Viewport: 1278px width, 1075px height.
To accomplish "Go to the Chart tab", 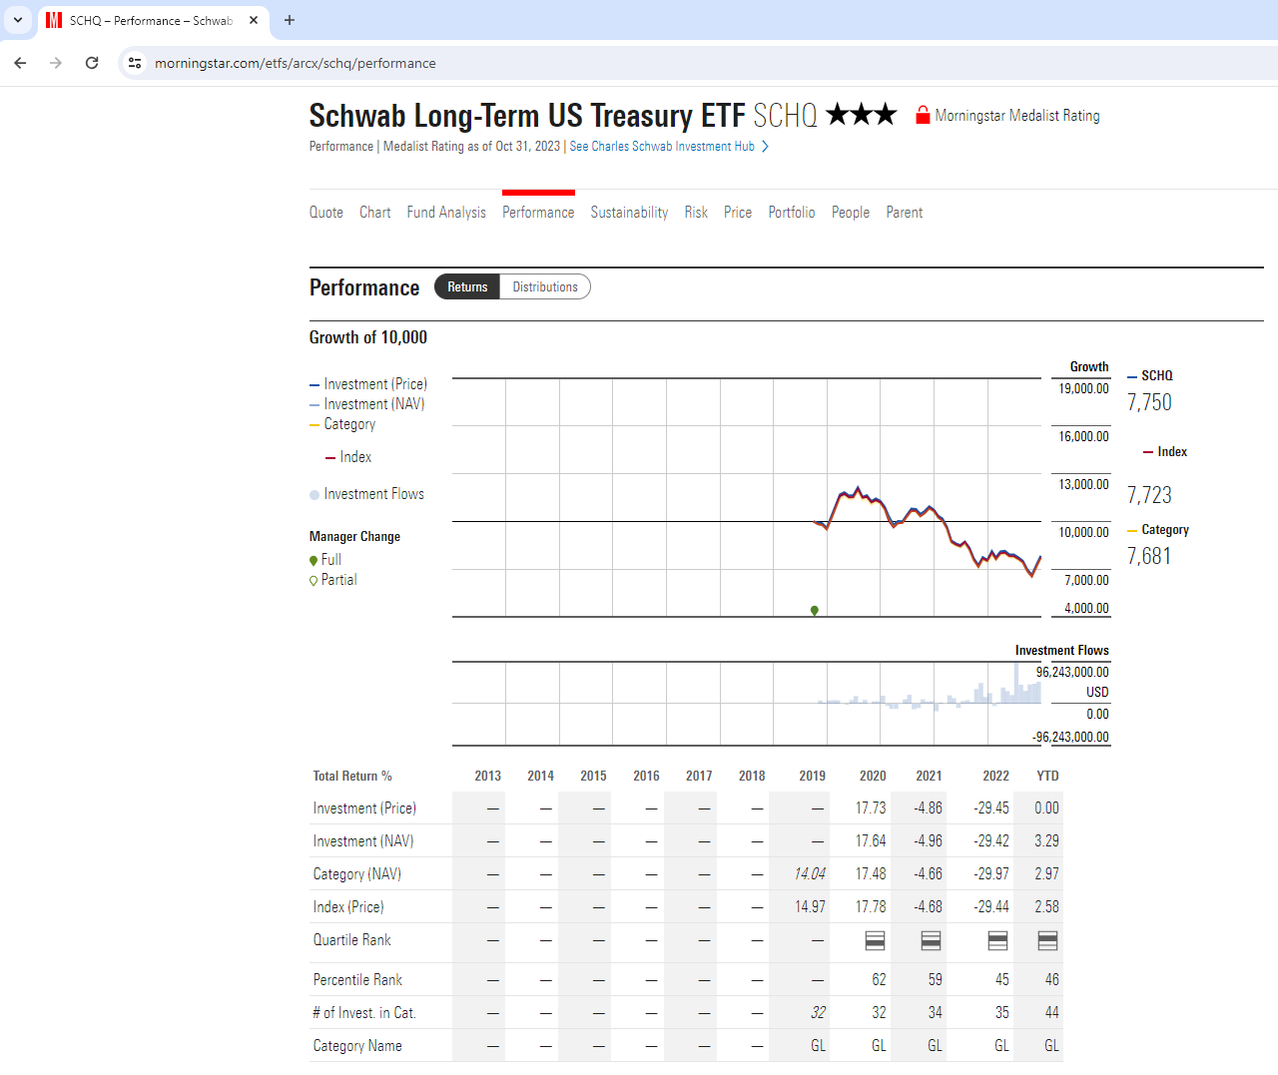I will click(375, 213).
